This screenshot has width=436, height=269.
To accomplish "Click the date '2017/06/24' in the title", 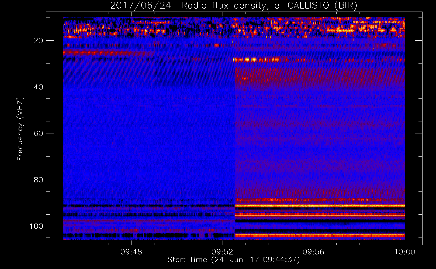I will (x=141, y=6).
